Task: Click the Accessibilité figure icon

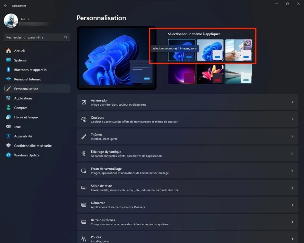Action: click(9, 136)
